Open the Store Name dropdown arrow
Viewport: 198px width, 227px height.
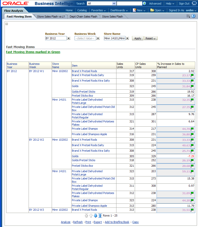tap(127, 38)
